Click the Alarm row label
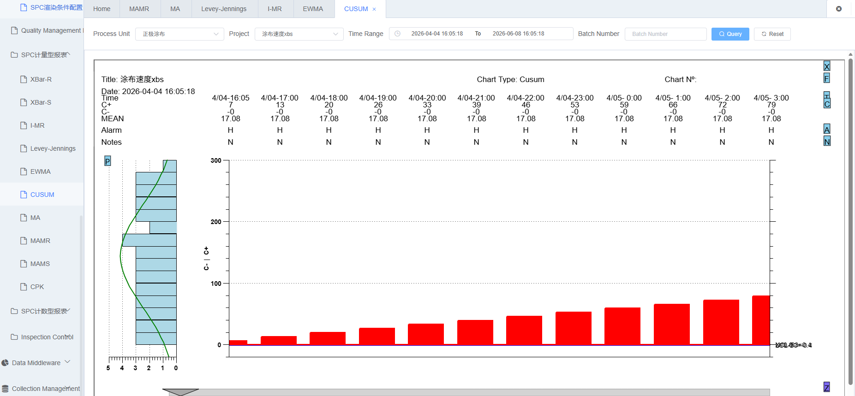855x396 pixels. click(111, 130)
